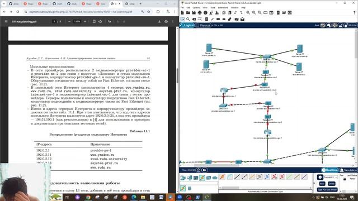358x201 pixels.
Task: Click the Open file folder icon in Packet Tracer
Action: coord(188,13)
